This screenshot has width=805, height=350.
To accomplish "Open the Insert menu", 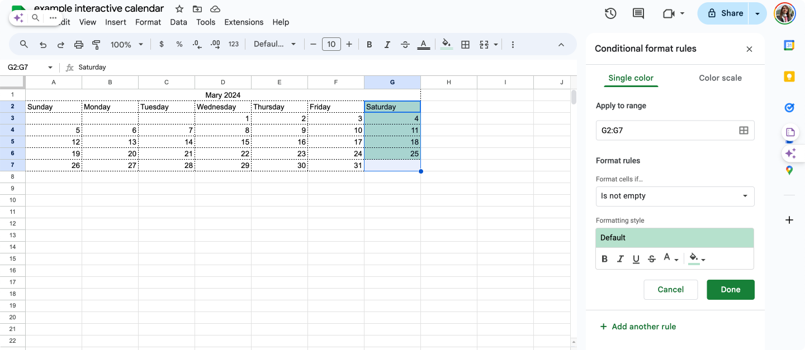I will click(x=116, y=22).
